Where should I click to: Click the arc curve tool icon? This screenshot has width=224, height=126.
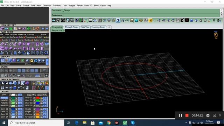click(x=6, y=53)
